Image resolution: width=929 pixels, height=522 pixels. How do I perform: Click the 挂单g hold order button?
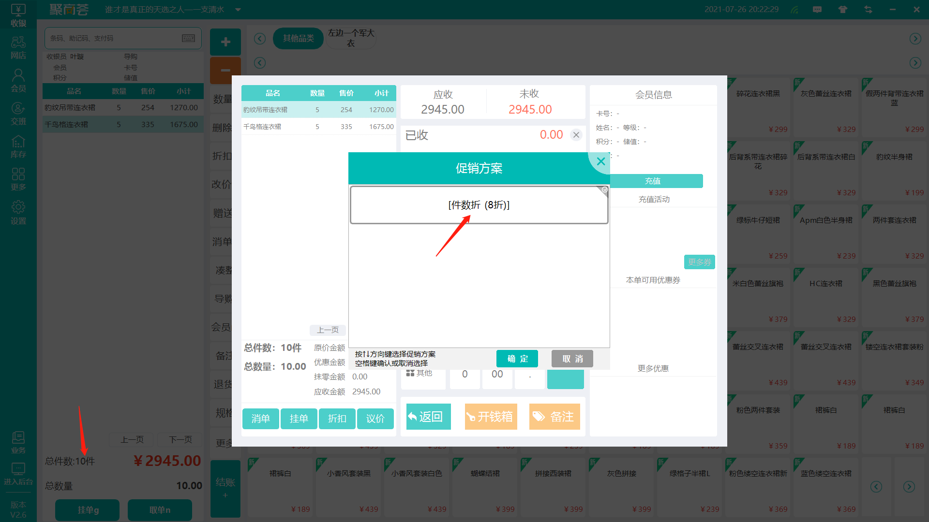[x=88, y=510]
